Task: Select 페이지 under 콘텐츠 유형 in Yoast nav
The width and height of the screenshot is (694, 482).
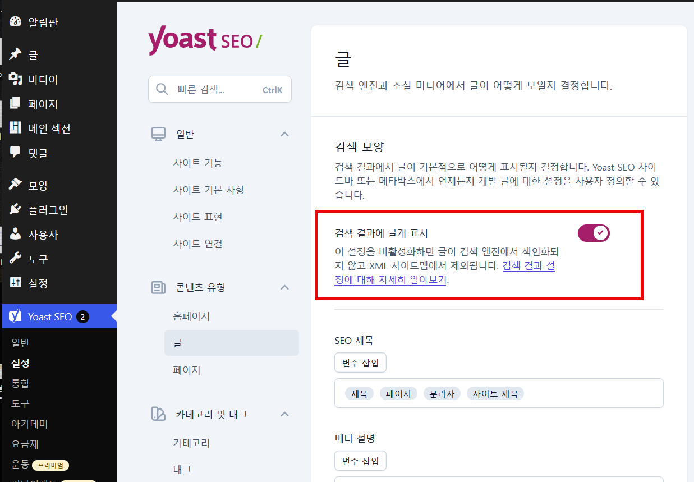Action: pyautogui.click(x=187, y=370)
